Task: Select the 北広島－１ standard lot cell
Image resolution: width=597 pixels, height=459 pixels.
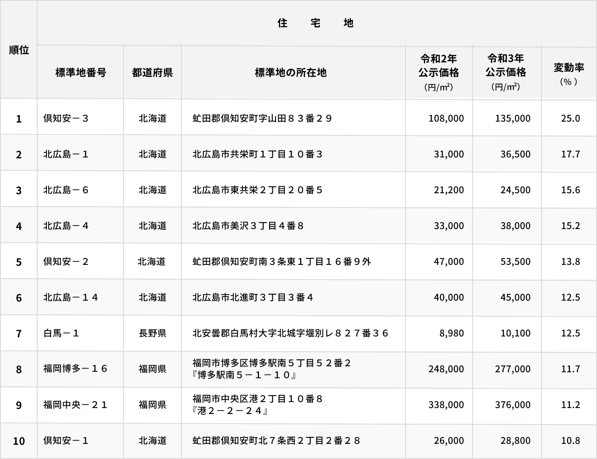Action: [x=66, y=154]
